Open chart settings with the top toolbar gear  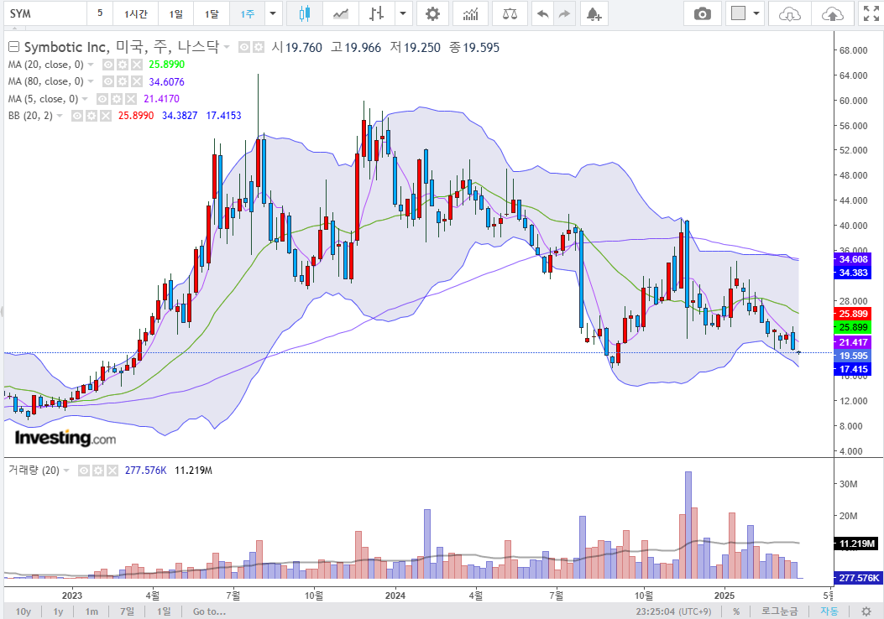click(x=432, y=13)
